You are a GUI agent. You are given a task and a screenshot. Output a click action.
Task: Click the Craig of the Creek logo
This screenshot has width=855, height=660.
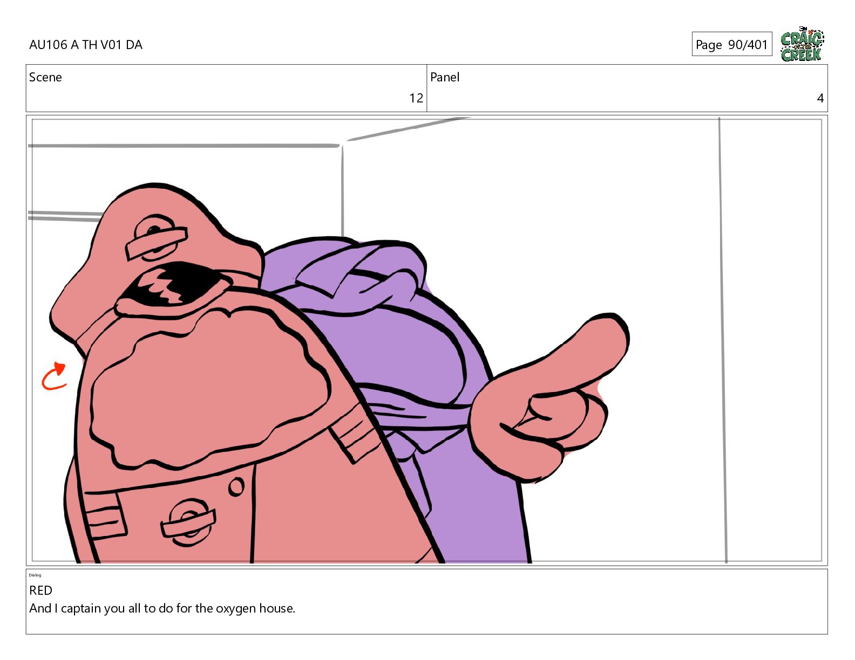(802, 44)
